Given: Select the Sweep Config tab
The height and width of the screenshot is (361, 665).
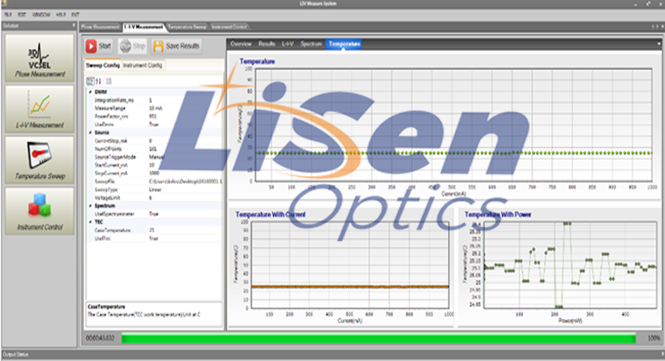Looking at the screenshot, I should [x=103, y=65].
